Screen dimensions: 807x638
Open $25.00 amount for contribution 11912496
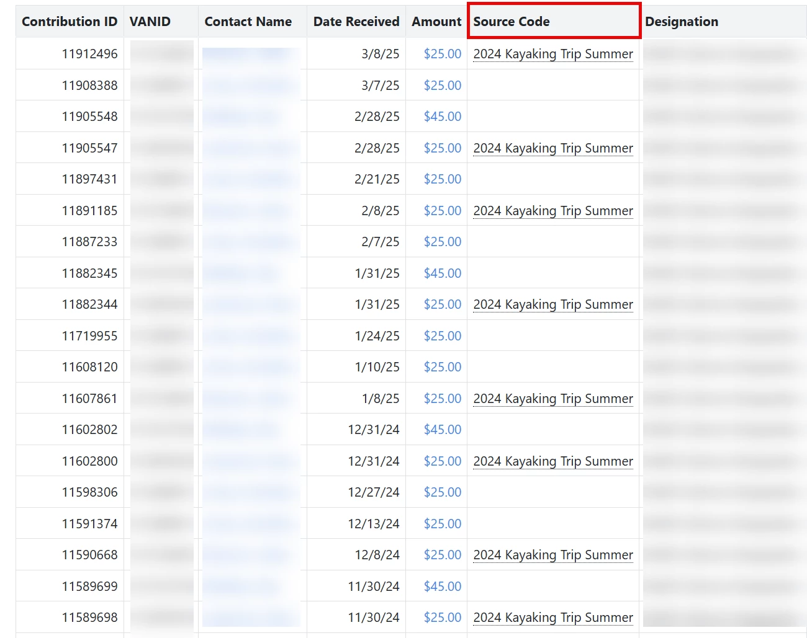(443, 54)
